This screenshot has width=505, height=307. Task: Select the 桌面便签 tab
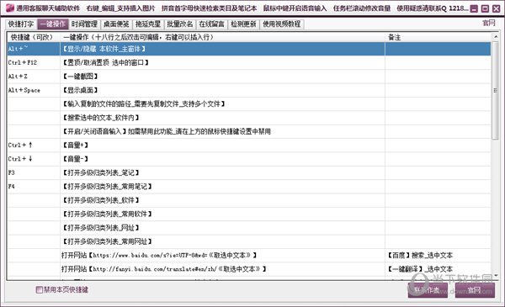coord(116,24)
